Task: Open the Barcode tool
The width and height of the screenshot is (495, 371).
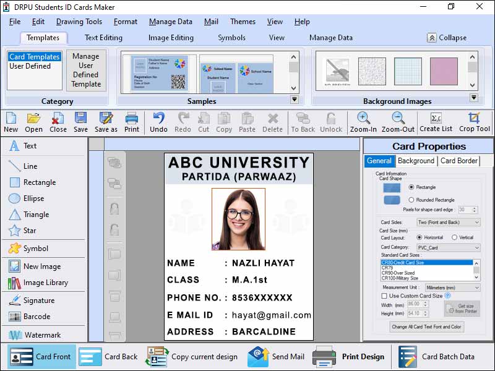Action: [x=30, y=317]
